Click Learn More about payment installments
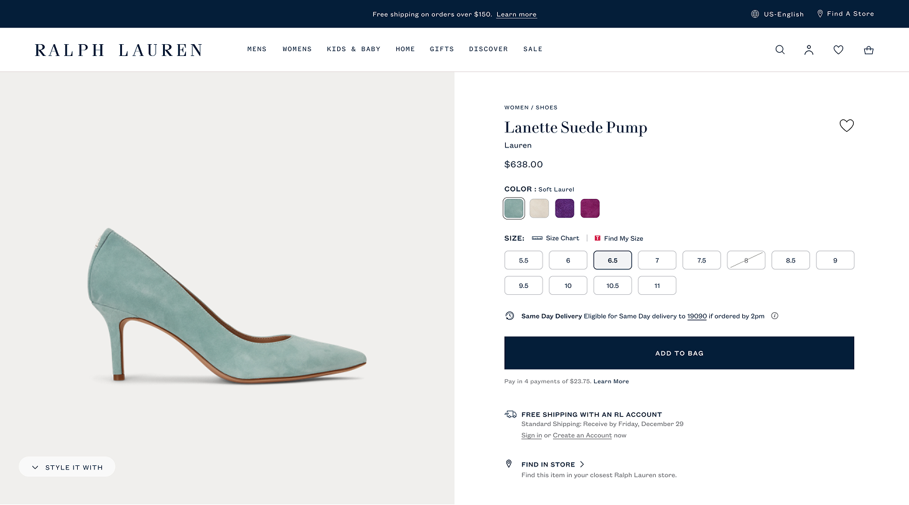The image size is (909, 505). pos(611,381)
